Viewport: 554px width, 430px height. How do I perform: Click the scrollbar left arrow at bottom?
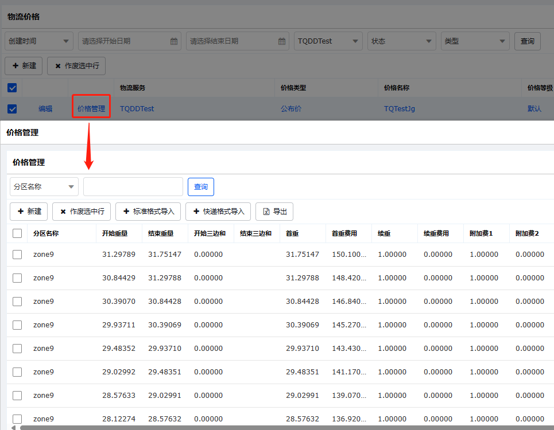pos(13,428)
